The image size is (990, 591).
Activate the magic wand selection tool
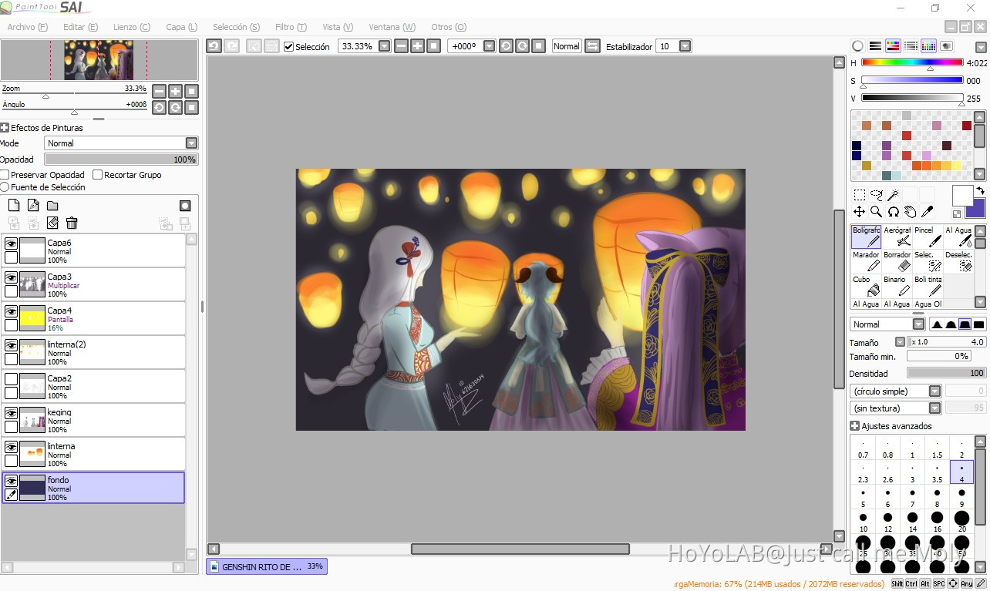point(893,196)
